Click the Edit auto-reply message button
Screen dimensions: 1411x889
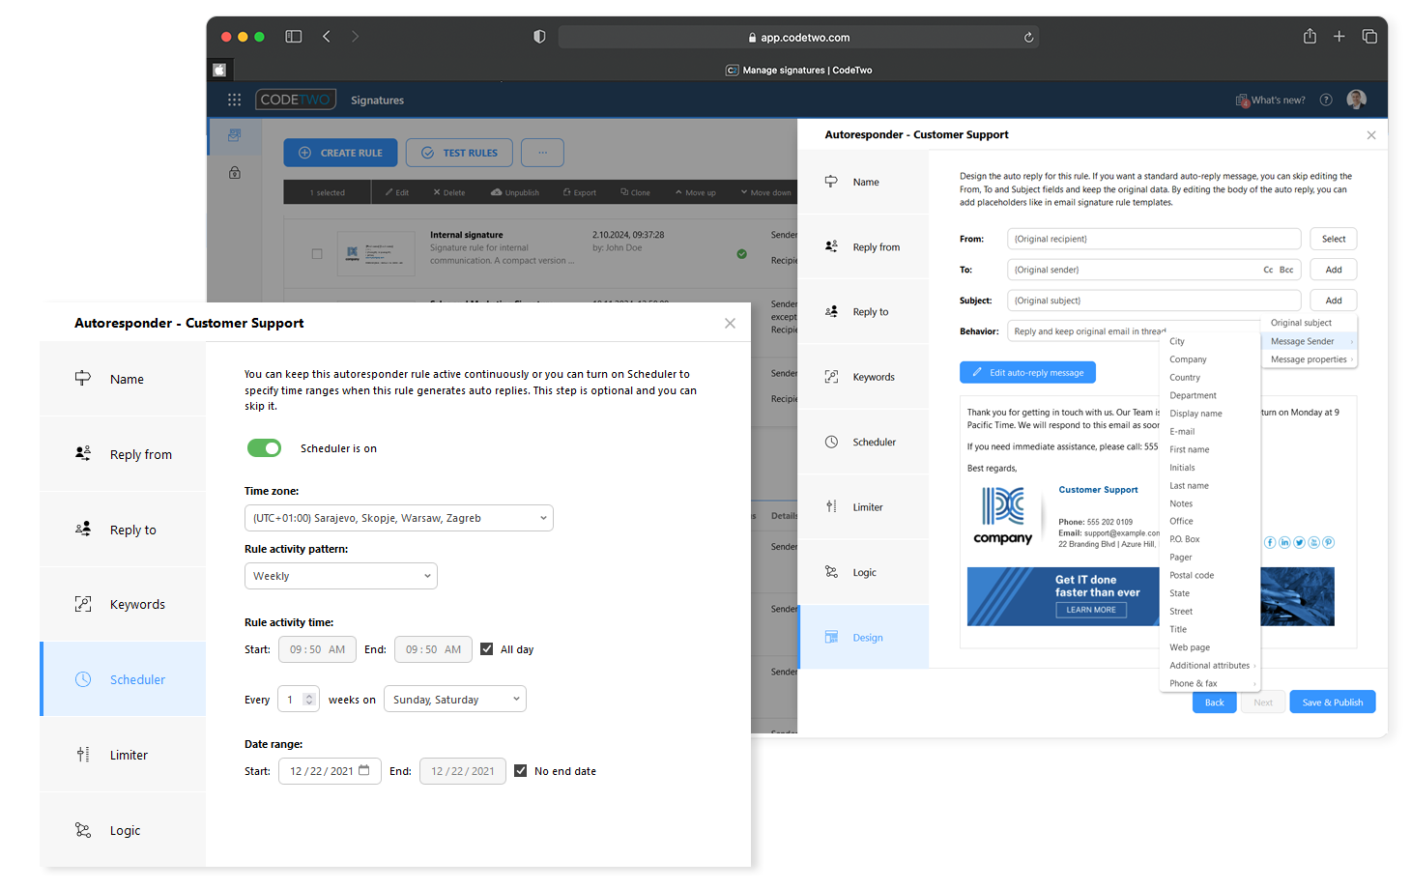coord(1027,372)
